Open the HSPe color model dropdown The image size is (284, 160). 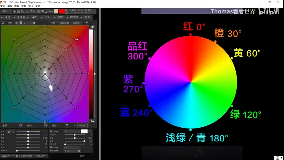coord(6,11)
